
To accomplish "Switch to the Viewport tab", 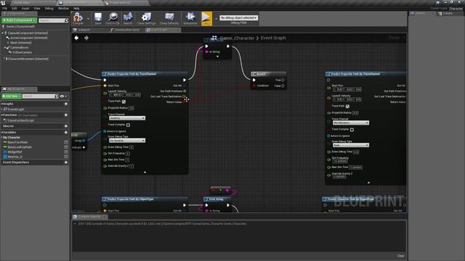I will [84, 30].
